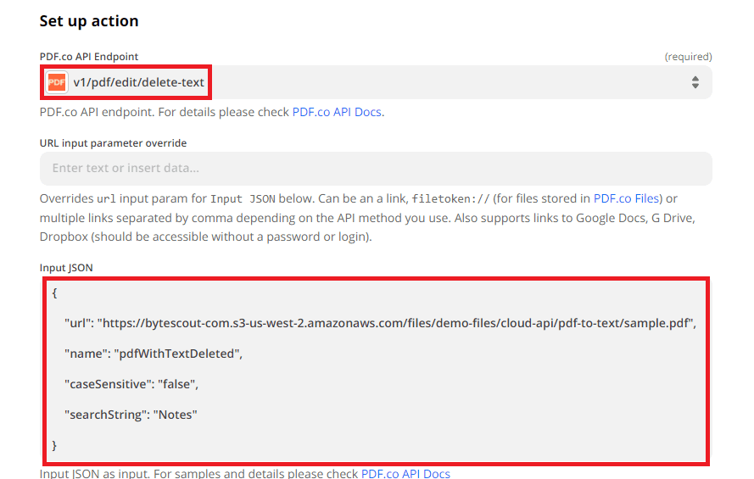Viewport: 754px width, 479px height.
Task: Select the v1/pdf/edit/delete-text endpoint value
Action: click(x=139, y=82)
